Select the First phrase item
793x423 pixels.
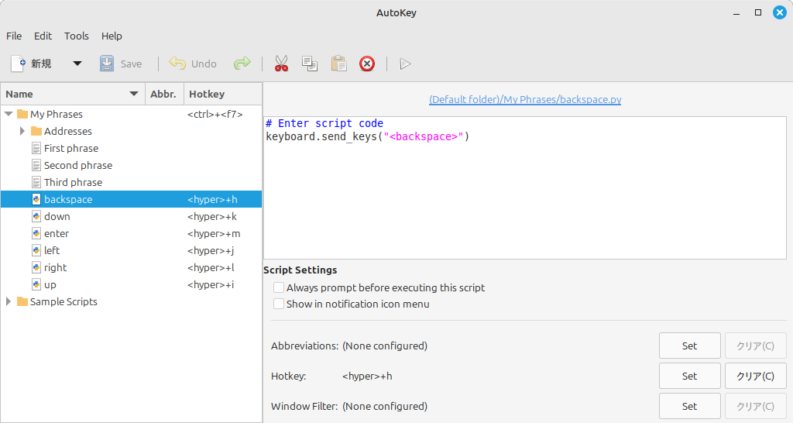coord(70,148)
